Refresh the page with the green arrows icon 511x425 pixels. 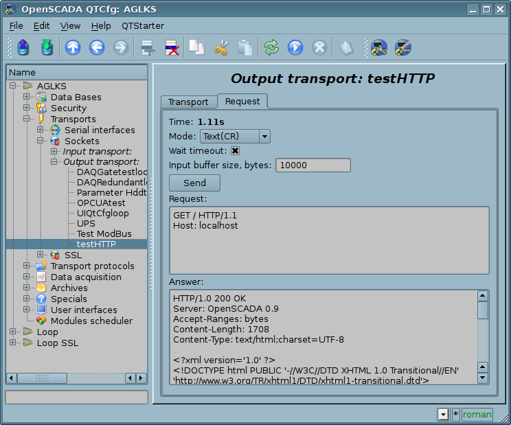pyautogui.click(x=271, y=47)
